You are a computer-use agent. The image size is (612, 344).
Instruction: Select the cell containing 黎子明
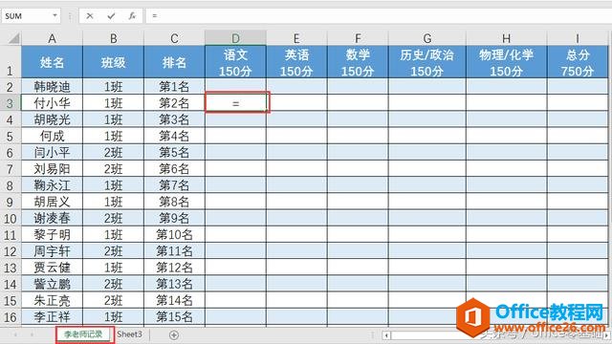click(x=52, y=234)
